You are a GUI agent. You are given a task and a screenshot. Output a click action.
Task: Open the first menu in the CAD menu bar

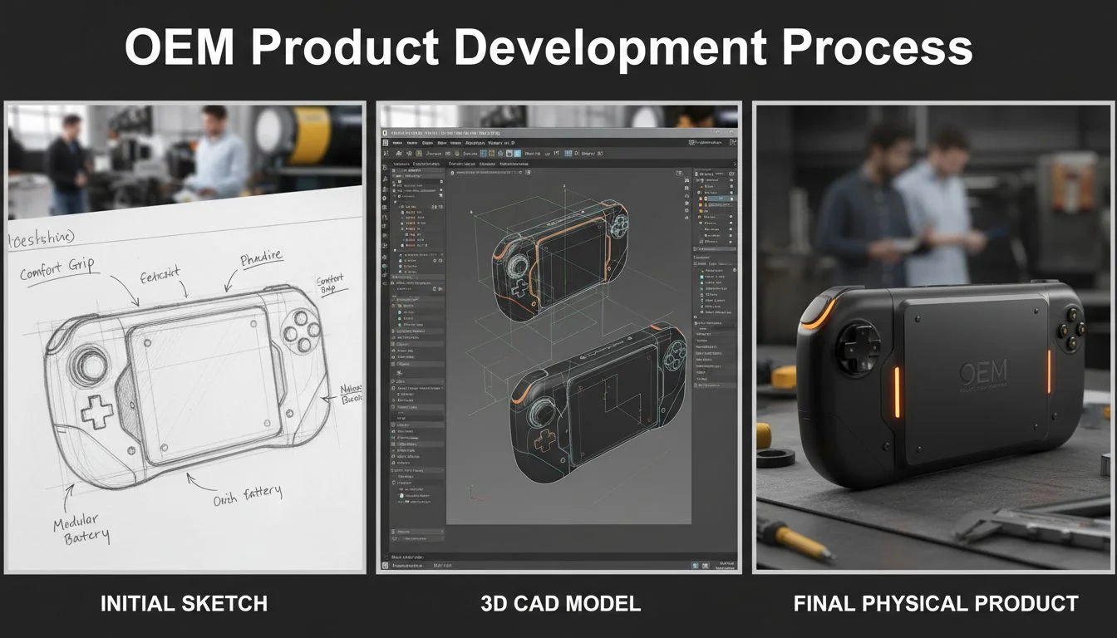[397, 143]
